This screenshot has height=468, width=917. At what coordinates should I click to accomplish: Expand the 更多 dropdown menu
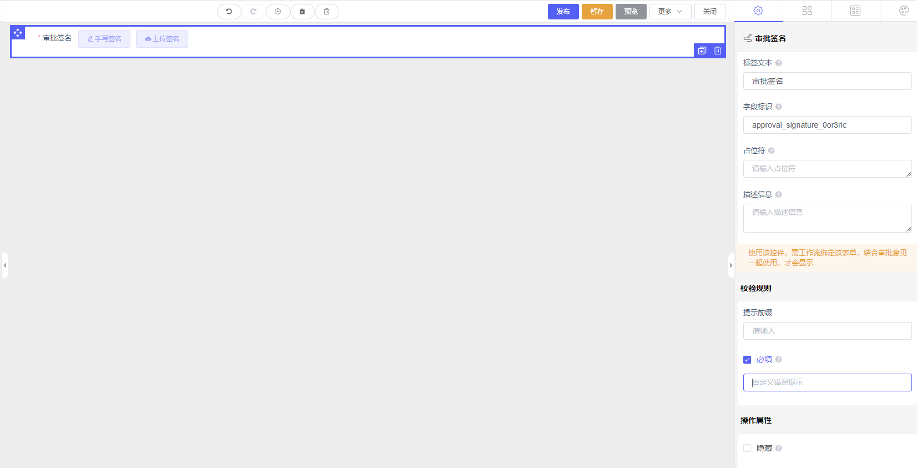point(670,12)
